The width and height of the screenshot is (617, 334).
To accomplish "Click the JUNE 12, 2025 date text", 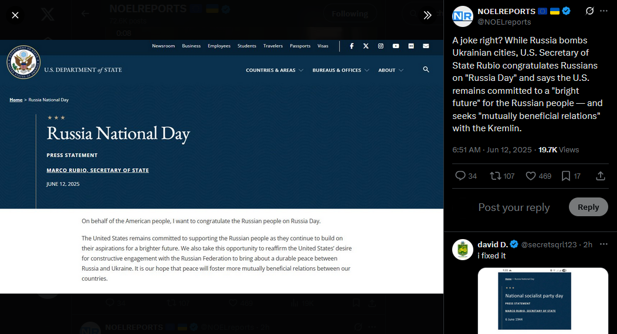I will [63, 184].
